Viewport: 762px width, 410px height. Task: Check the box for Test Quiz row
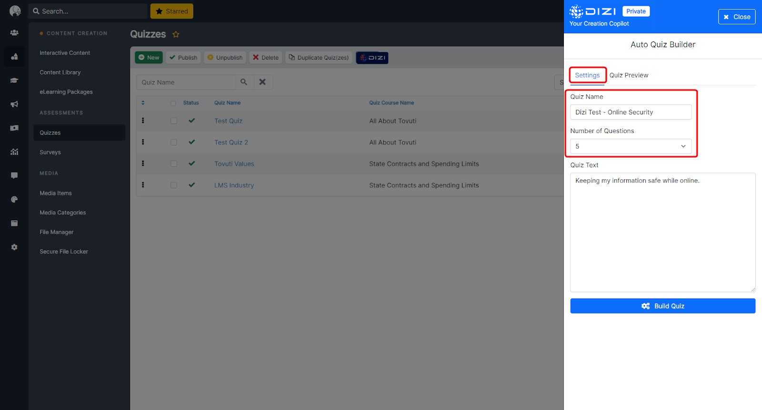coord(174,121)
